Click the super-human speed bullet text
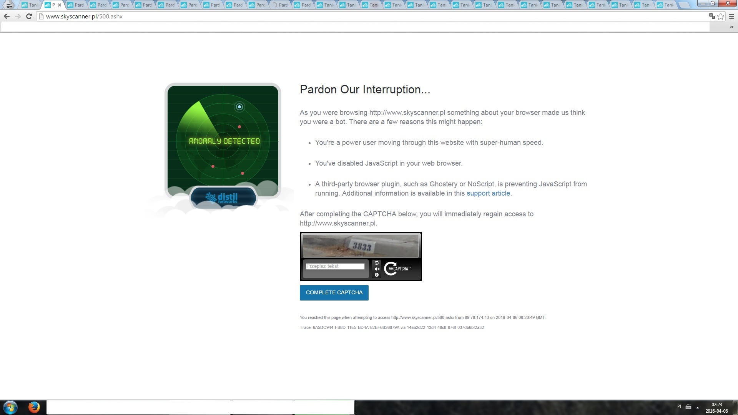 (429, 143)
